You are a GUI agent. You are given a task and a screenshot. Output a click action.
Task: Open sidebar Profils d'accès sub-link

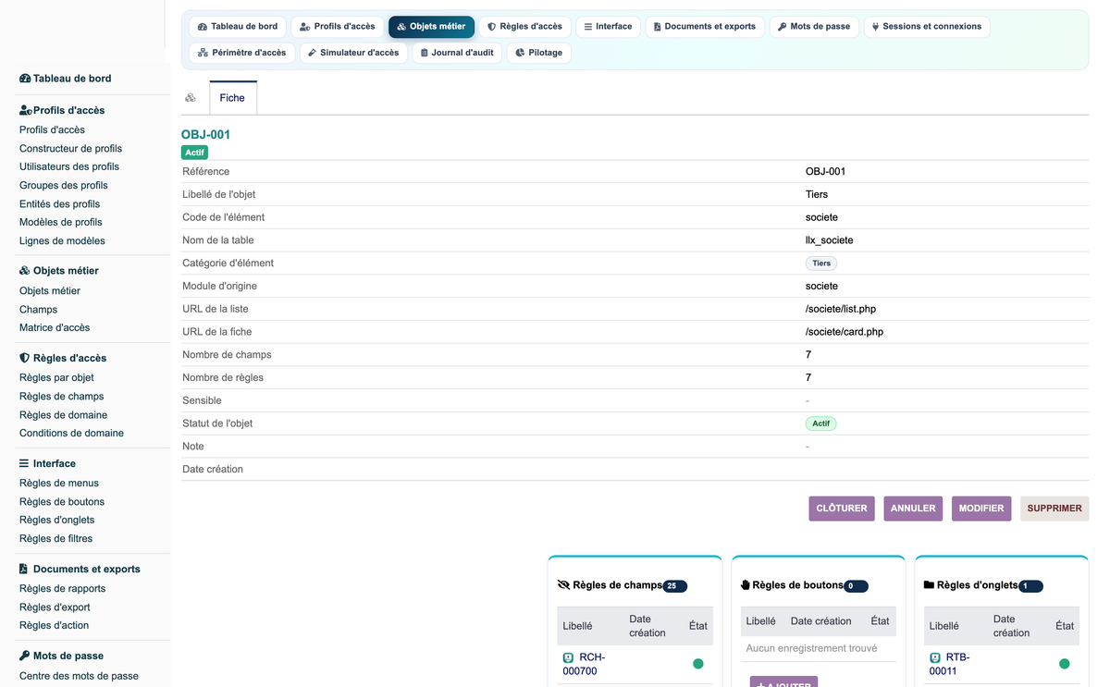(52, 130)
